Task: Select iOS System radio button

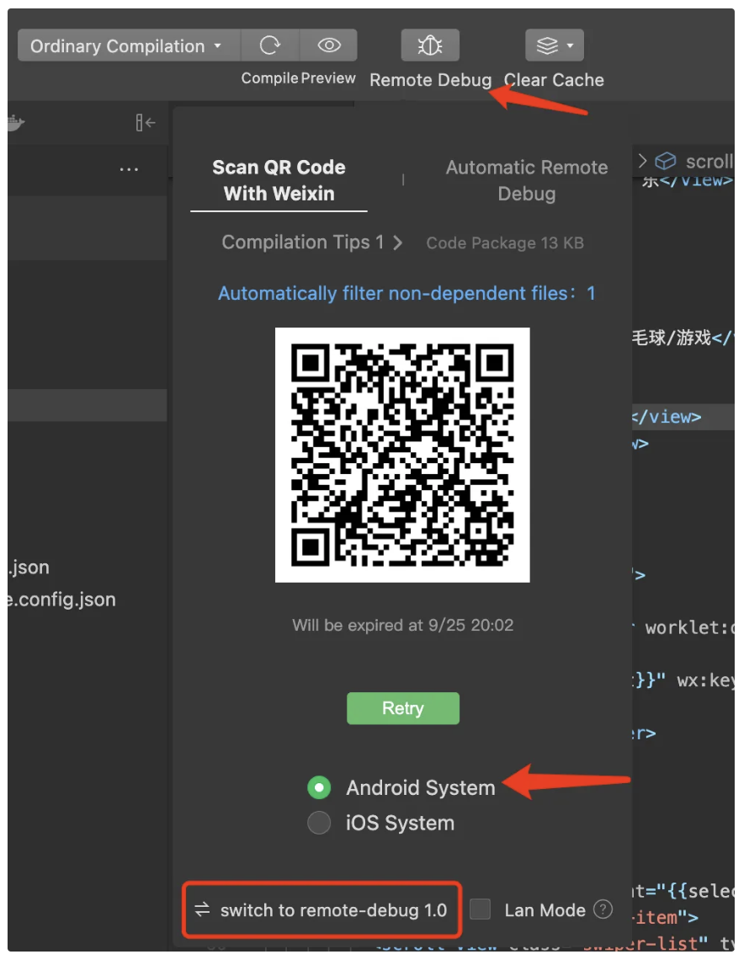Action: [x=319, y=823]
